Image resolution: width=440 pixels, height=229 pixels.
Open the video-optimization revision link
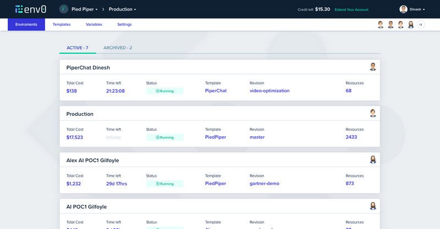point(269,91)
